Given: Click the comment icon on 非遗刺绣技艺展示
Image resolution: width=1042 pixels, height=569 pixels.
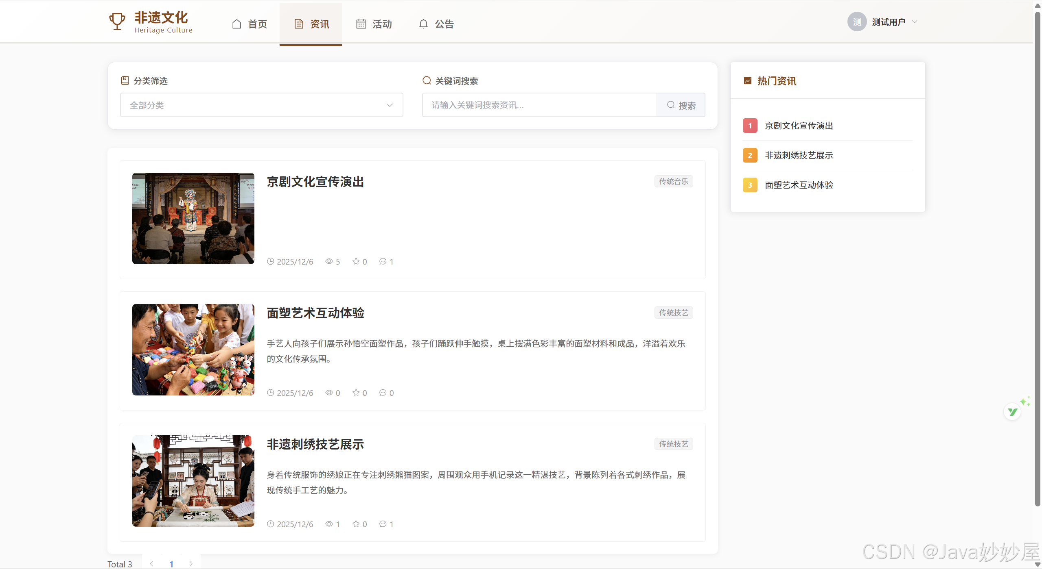Looking at the screenshot, I should tap(383, 524).
